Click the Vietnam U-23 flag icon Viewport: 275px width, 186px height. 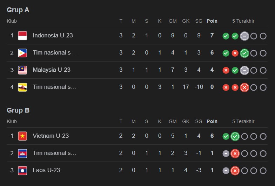point(22,136)
